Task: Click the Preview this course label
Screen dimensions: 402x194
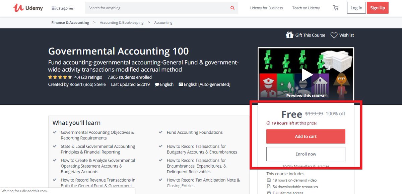Action: 306,96
